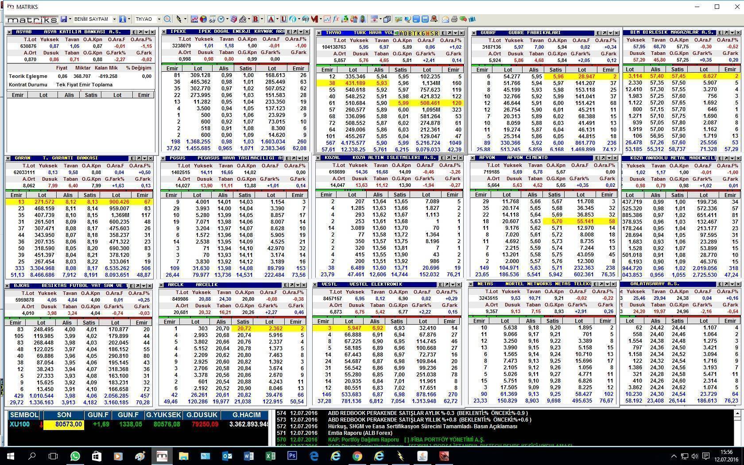Open the dropdown arrow on IPEKE panel

[301, 32]
